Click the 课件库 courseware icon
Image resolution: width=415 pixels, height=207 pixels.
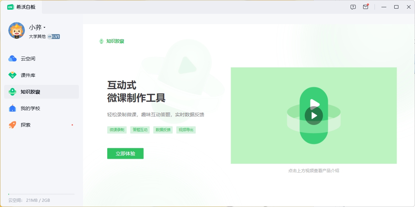[x=12, y=75]
